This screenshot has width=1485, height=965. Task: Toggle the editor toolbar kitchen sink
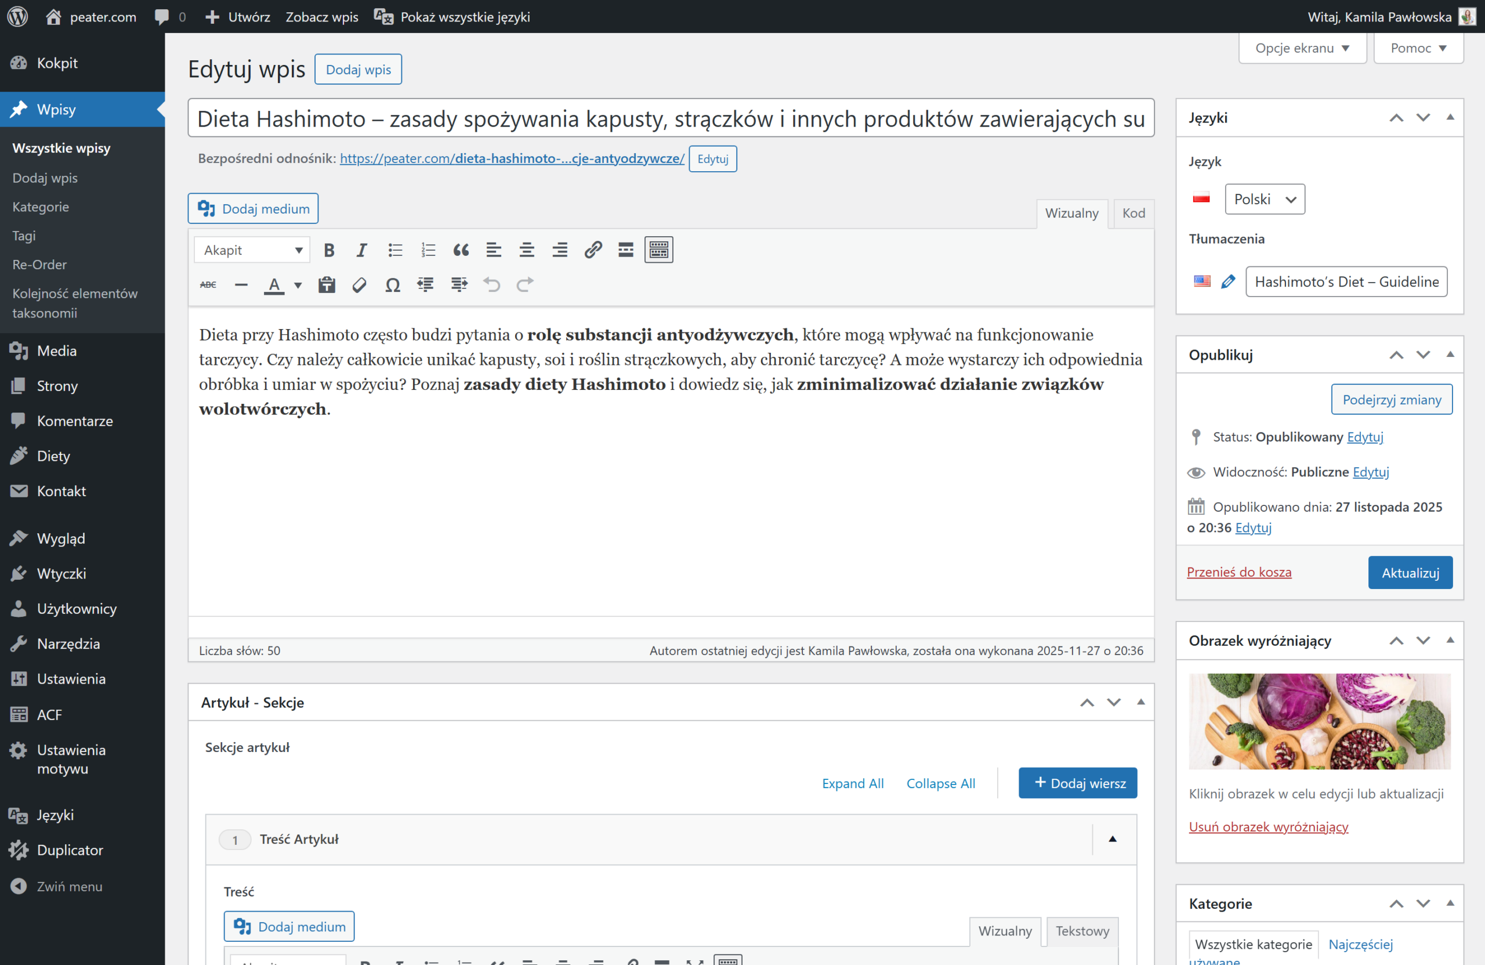pos(658,250)
